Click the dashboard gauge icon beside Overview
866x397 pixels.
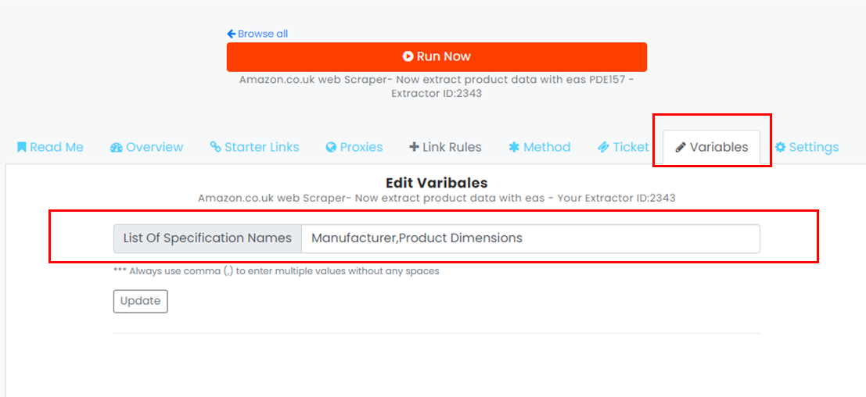pyautogui.click(x=116, y=147)
